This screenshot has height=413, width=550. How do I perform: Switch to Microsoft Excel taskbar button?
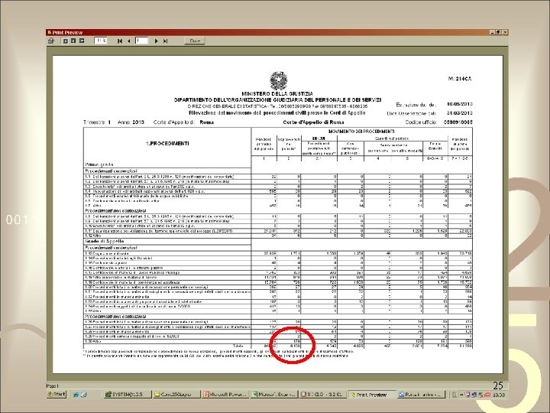pos(274,395)
